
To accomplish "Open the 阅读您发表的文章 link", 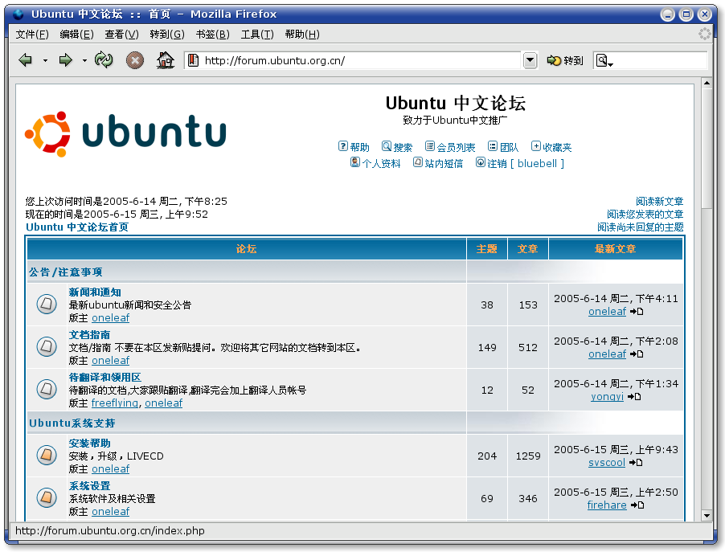I will 645,214.
